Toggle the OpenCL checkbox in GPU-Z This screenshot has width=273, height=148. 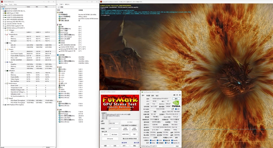click(150, 140)
